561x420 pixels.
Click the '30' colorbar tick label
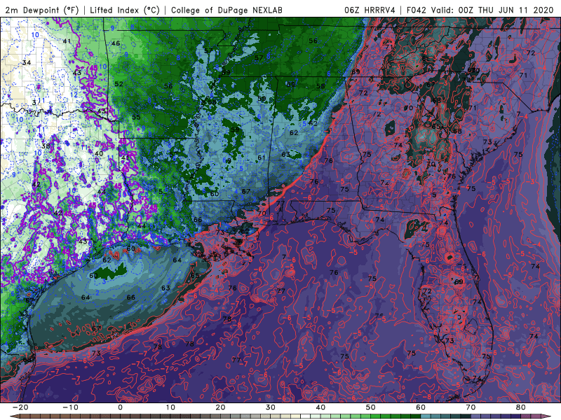(x=271, y=407)
